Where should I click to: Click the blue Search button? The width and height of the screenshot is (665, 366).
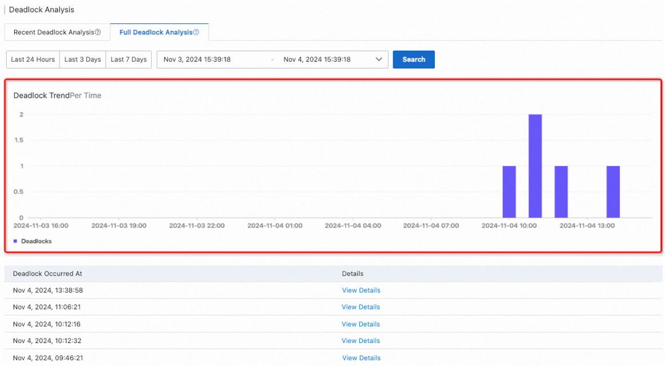[414, 59]
